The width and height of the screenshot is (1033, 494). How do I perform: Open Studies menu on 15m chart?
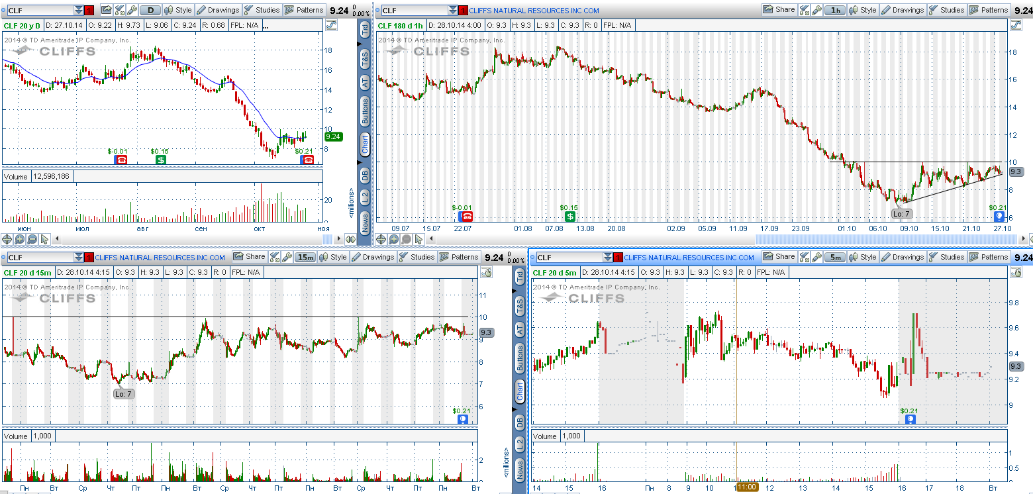click(x=417, y=257)
